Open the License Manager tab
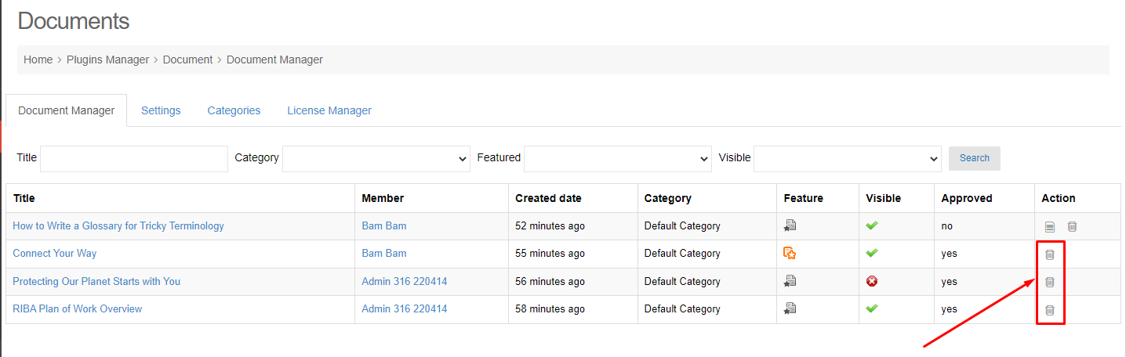This screenshot has width=1126, height=357. [x=329, y=110]
